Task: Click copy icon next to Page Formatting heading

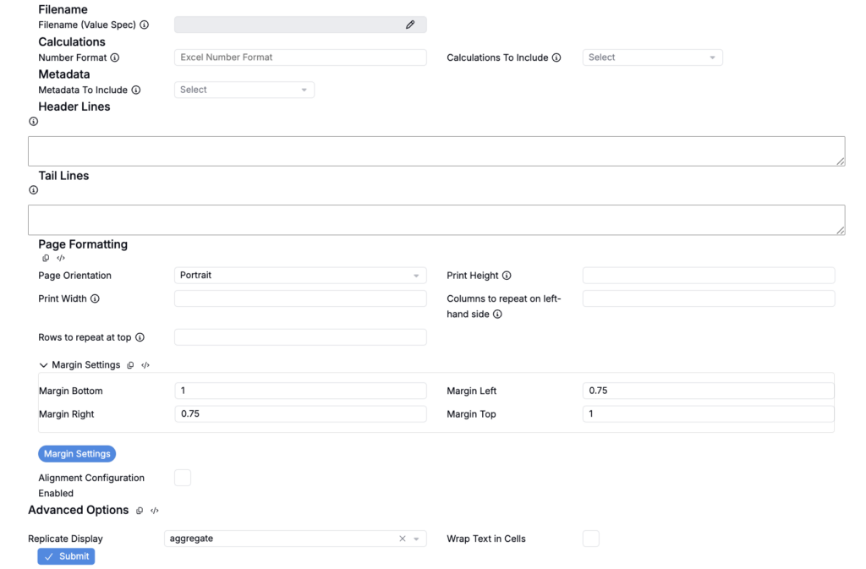Action: (47, 258)
